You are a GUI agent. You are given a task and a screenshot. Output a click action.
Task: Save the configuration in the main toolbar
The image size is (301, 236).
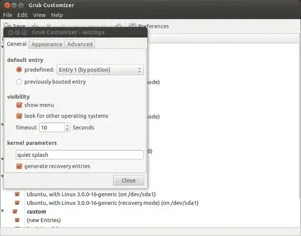click(14, 26)
